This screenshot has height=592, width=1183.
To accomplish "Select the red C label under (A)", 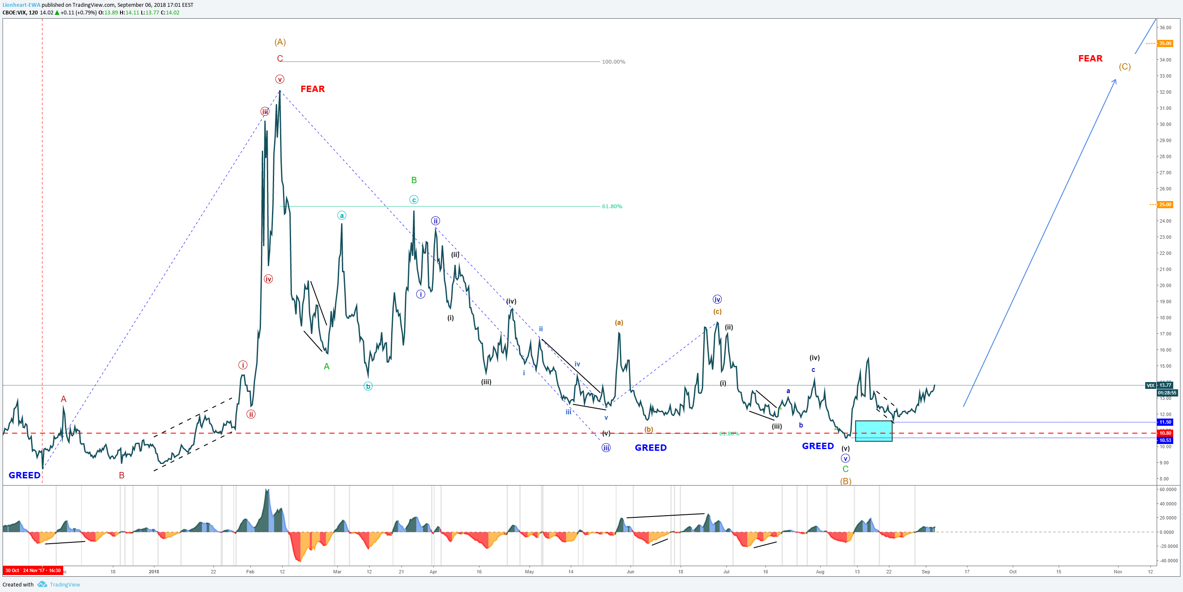I will 280,58.
